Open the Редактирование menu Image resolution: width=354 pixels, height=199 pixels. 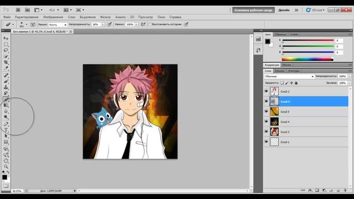click(27, 17)
